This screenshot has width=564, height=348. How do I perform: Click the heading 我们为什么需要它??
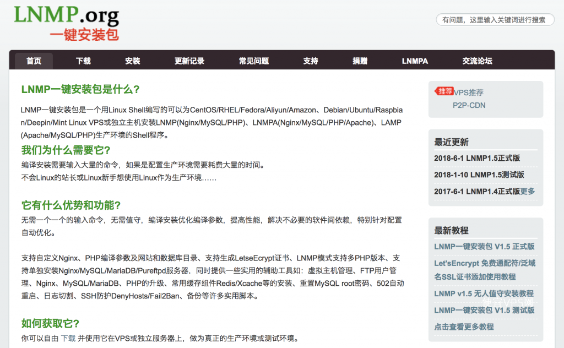(x=66, y=150)
